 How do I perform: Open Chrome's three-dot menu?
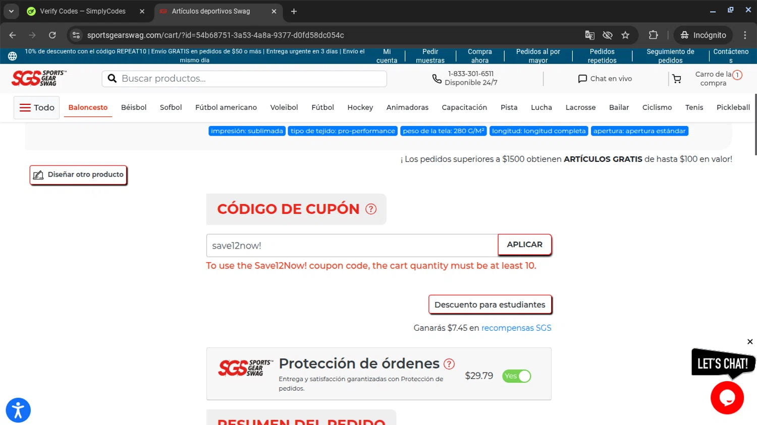(x=745, y=35)
